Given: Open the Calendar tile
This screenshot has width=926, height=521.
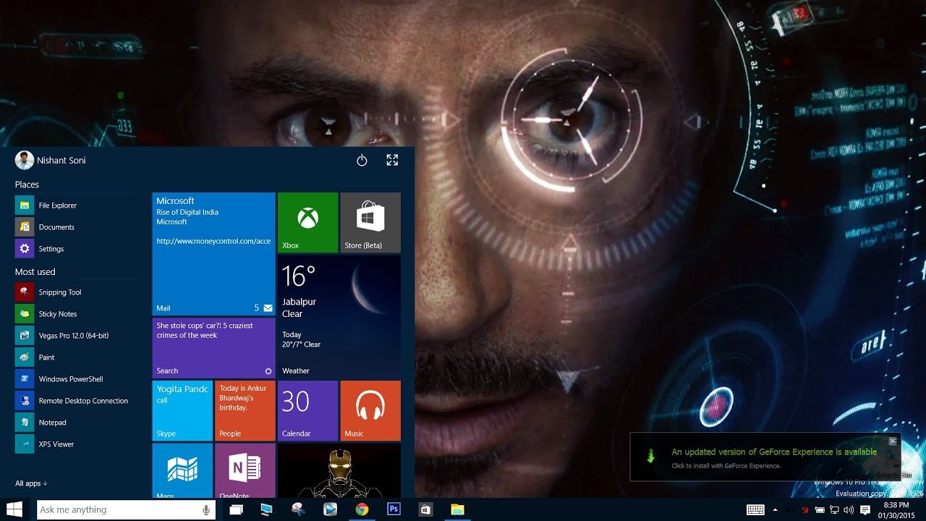Looking at the screenshot, I should (307, 410).
